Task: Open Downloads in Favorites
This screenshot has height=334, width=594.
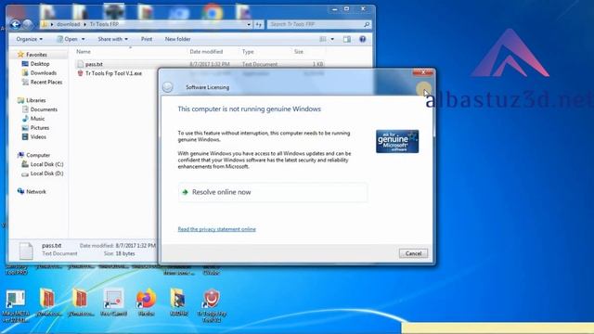Action: (44, 72)
